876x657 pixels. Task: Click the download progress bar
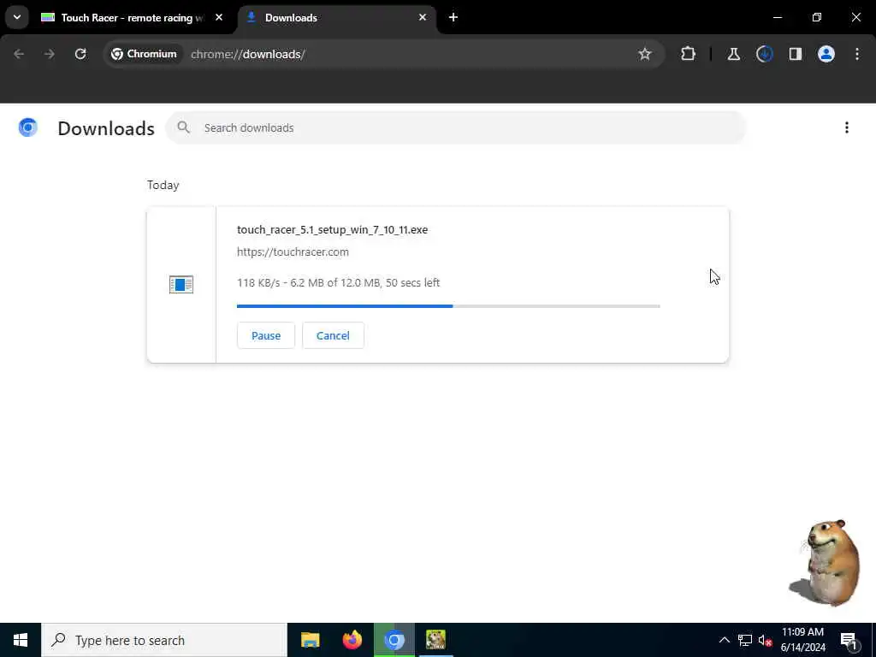click(x=448, y=306)
